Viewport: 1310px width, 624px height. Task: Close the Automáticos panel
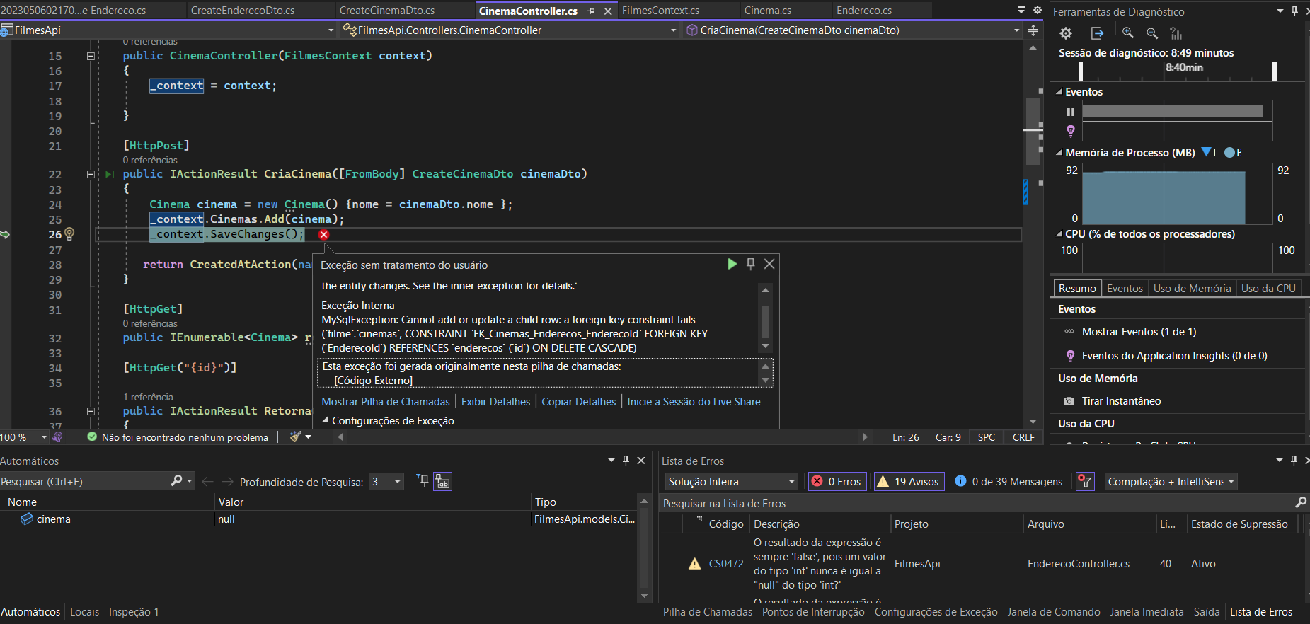[x=641, y=461]
